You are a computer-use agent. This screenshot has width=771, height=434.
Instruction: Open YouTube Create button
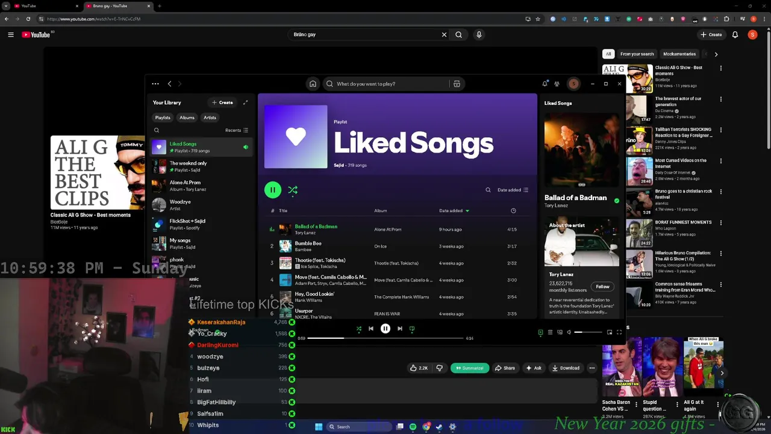711,34
